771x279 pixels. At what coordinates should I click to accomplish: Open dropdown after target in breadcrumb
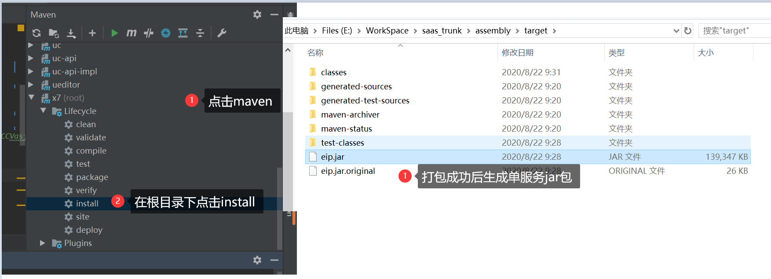coord(554,31)
